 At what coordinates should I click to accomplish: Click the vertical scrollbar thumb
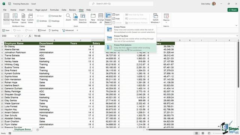click(238, 64)
